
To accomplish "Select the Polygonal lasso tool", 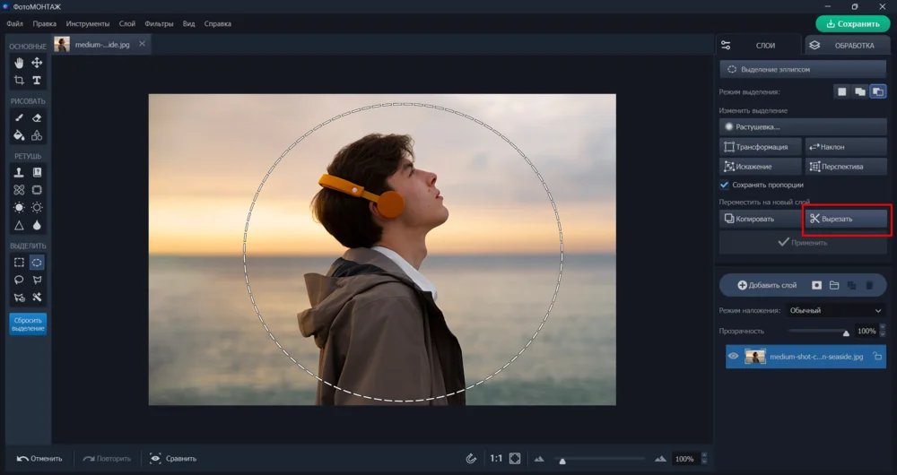I will [x=37, y=280].
